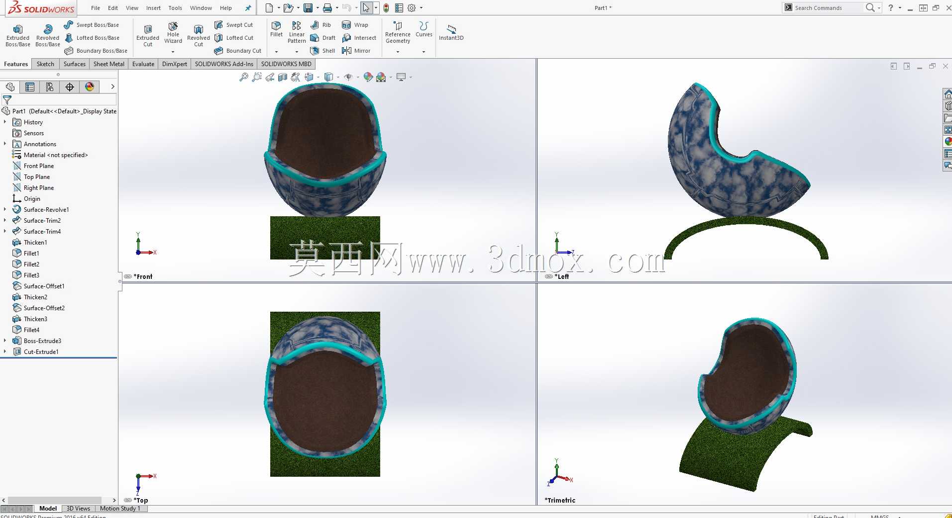Choose the Swept Cut tool
952x518 pixels.
(x=233, y=25)
